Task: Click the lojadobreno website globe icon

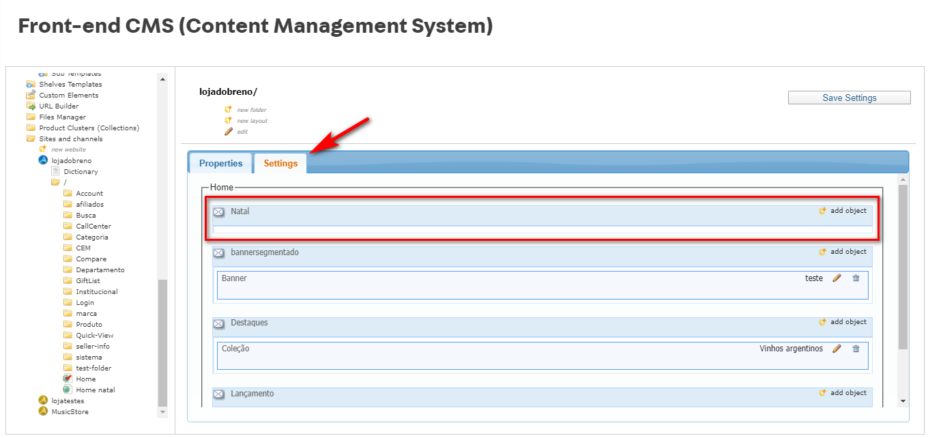Action: [x=44, y=160]
